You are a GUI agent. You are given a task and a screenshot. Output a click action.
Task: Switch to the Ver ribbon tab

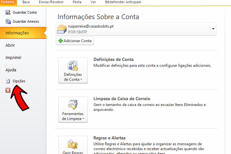pyautogui.click(x=93, y=2)
